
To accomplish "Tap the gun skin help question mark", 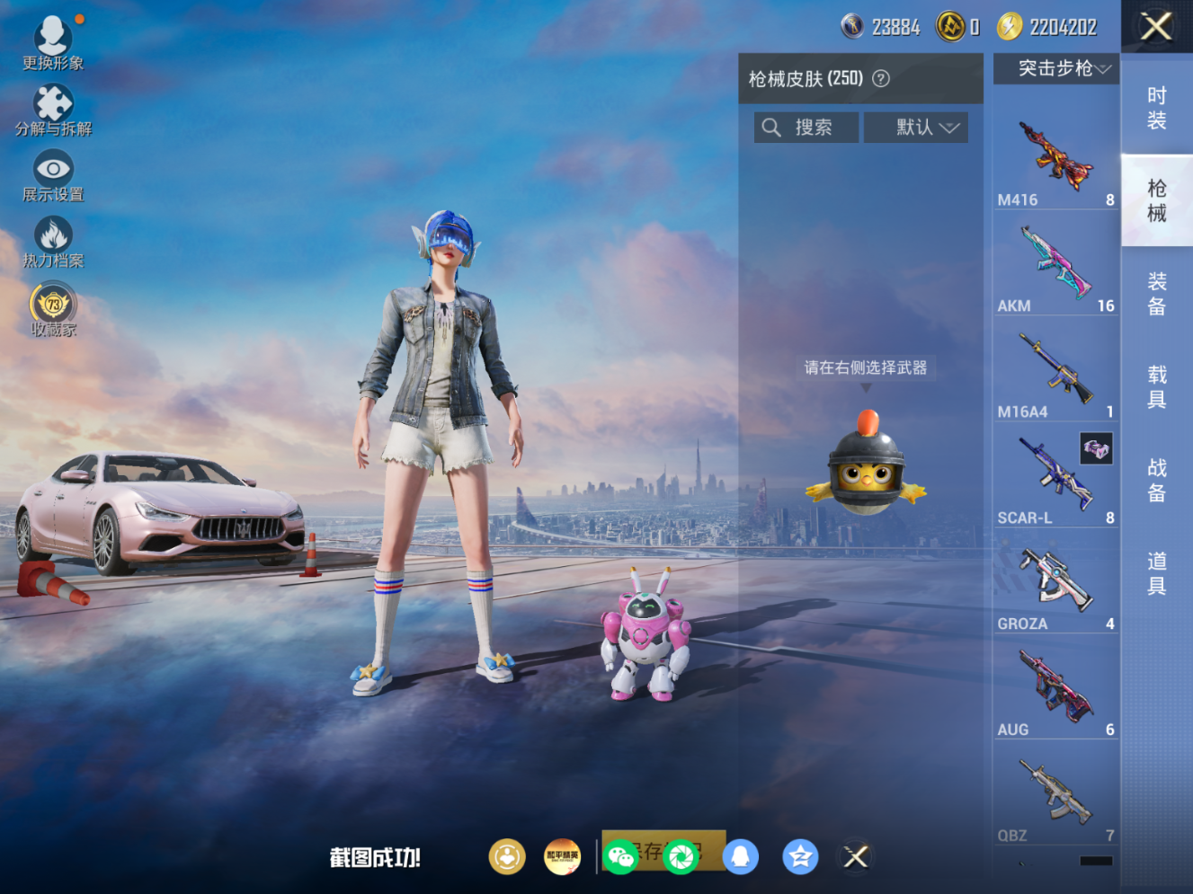I will point(881,78).
